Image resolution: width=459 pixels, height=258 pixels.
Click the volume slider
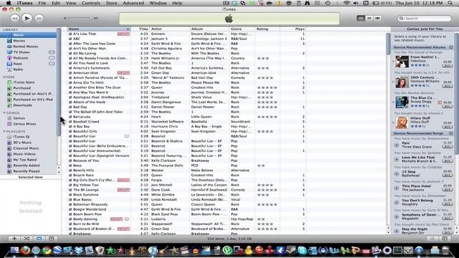[x=80, y=18]
